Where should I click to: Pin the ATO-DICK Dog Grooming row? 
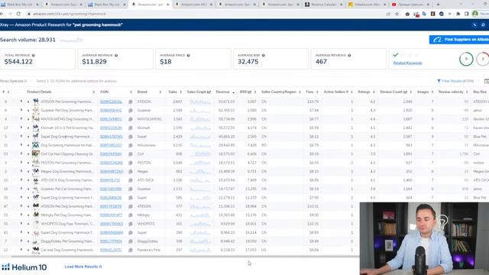point(21,180)
